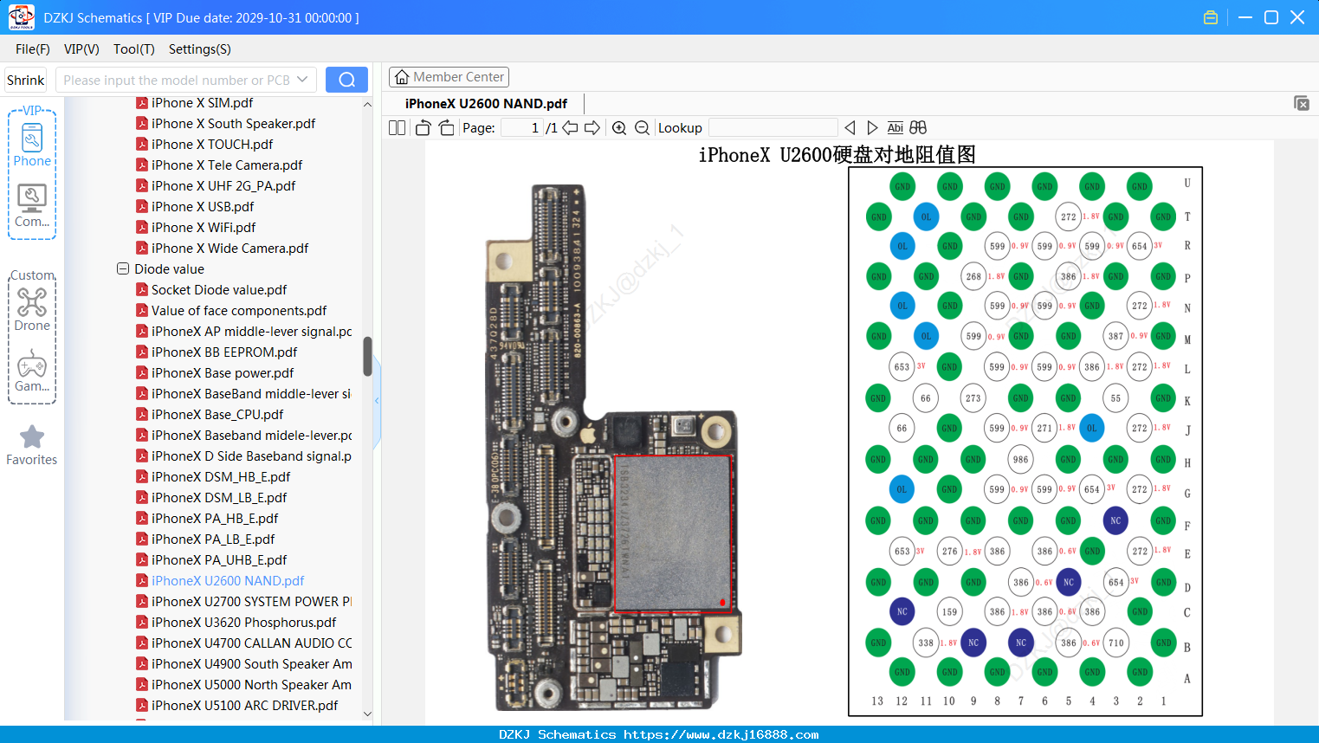Open the Game console category icon
The image size is (1319, 743).
[x=32, y=371]
